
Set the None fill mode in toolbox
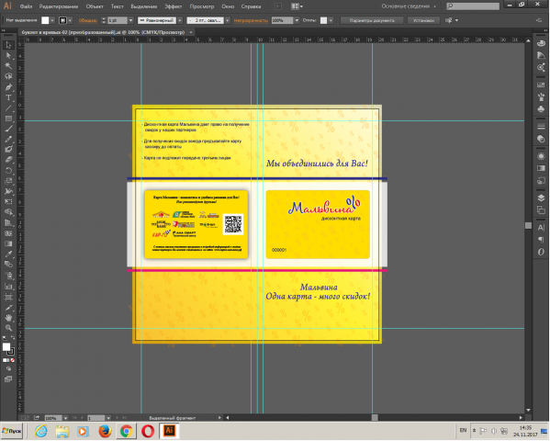coord(13,360)
